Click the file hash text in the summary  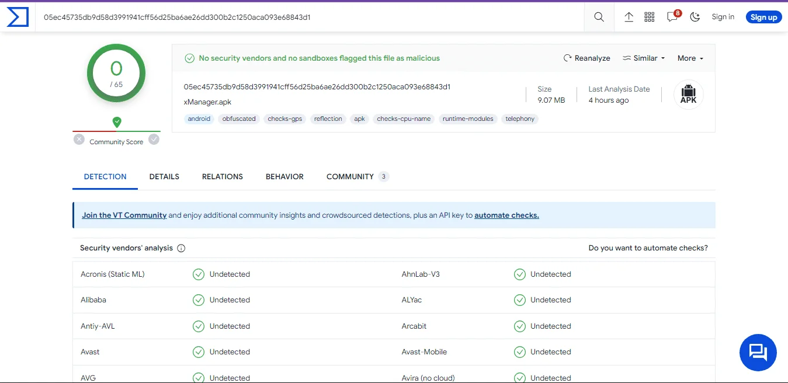[317, 87]
